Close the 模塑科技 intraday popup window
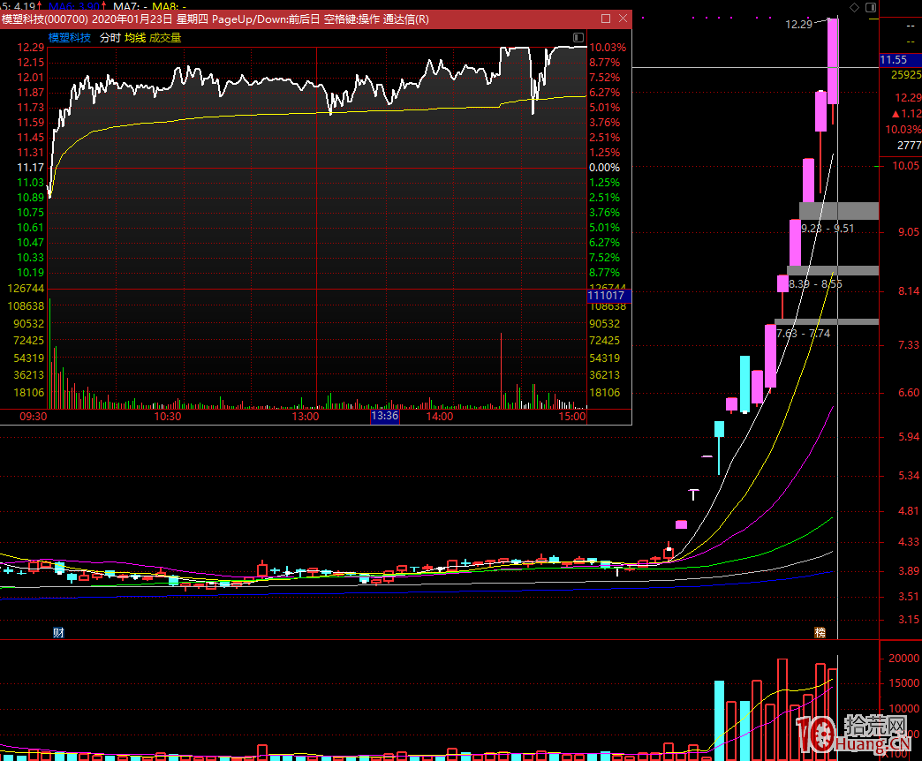922x761 pixels. point(623,19)
